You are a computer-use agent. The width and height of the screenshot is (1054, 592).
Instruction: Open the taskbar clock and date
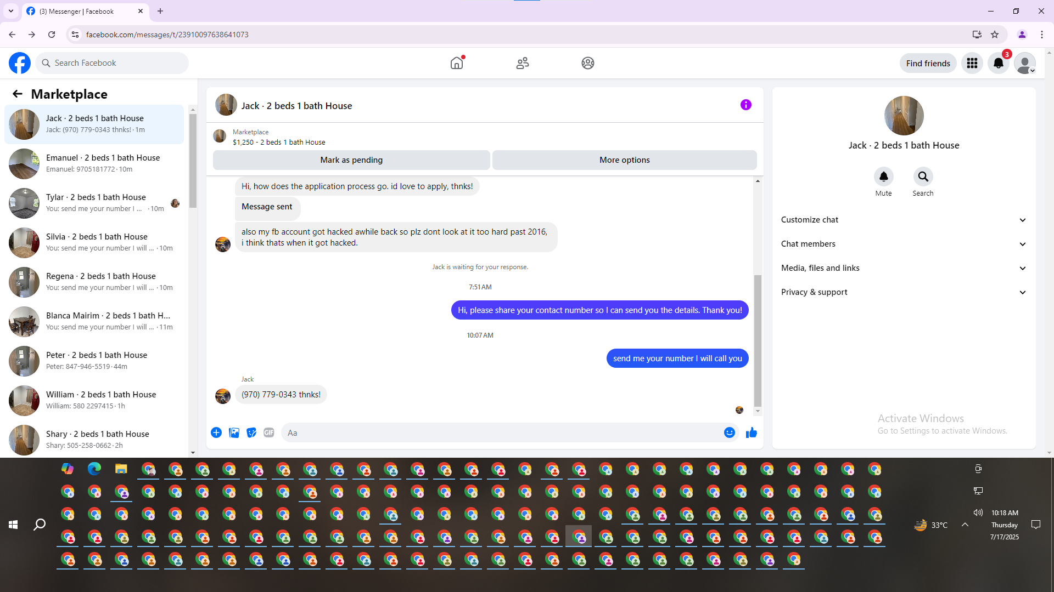tap(1005, 525)
